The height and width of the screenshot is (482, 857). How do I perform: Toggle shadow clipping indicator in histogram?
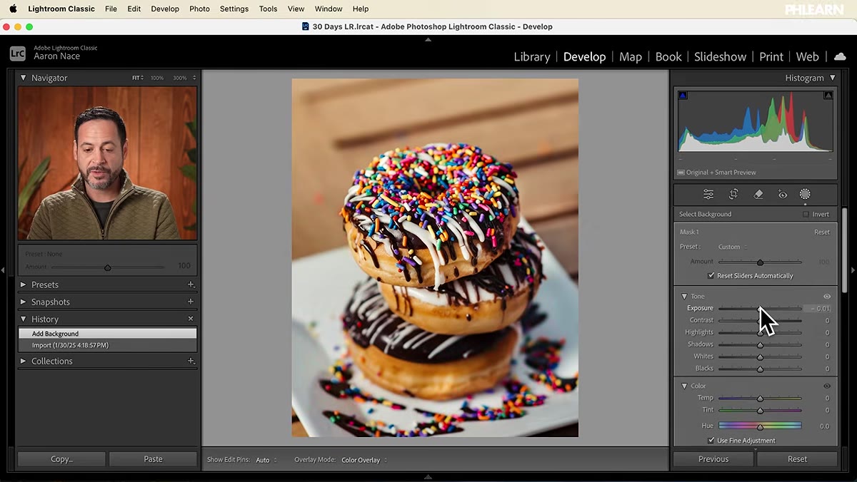(x=683, y=96)
